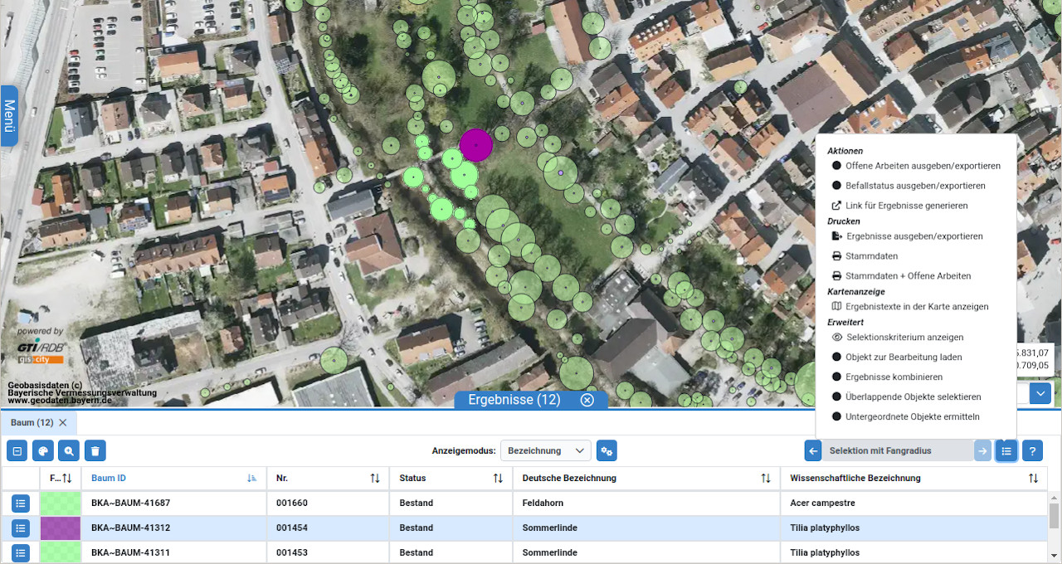Expand the blue chevron dropdown at map right
Screen dimensions: 1062x564
coord(1040,393)
